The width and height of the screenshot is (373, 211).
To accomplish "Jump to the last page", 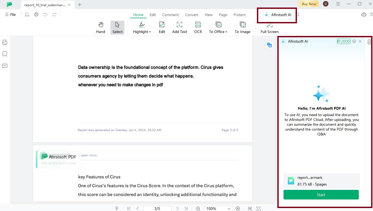I will (x=186, y=208).
